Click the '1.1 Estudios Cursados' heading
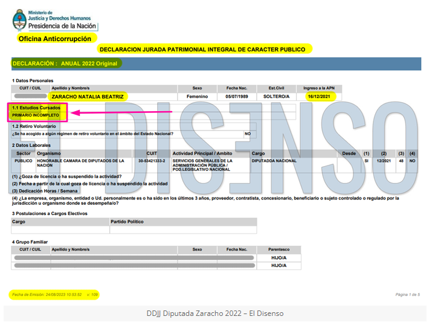The width and height of the screenshot is (441, 328). pyautogui.click(x=36, y=108)
